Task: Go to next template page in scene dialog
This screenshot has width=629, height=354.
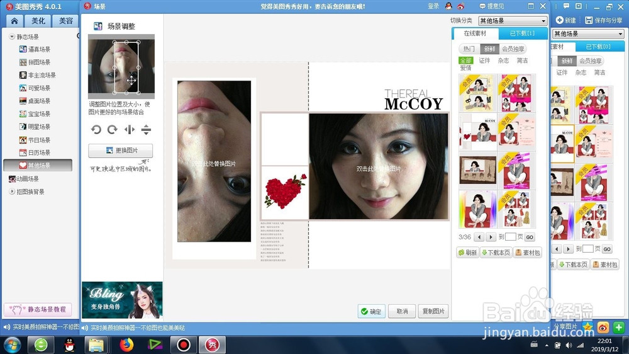Action: tap(491, 237)
